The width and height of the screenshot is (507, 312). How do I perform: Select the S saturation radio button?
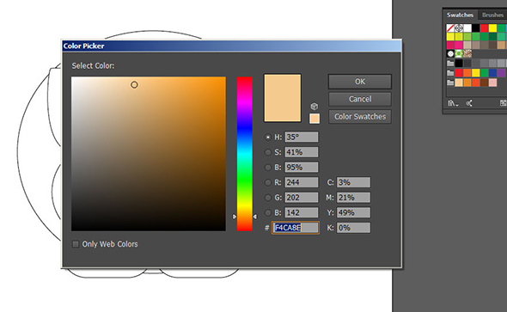268,152
